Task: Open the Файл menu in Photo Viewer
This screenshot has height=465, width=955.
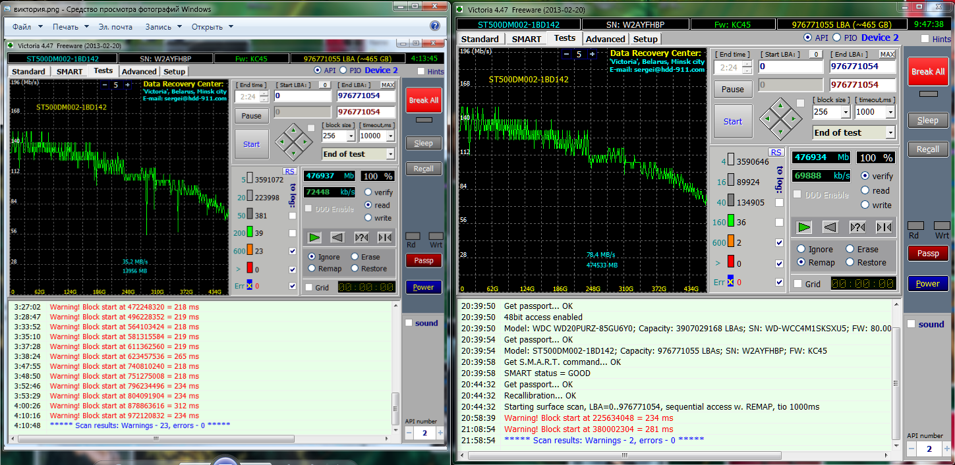Action: [27, 27]
